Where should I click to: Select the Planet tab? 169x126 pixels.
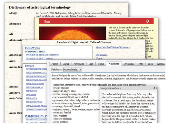point(55,64)
